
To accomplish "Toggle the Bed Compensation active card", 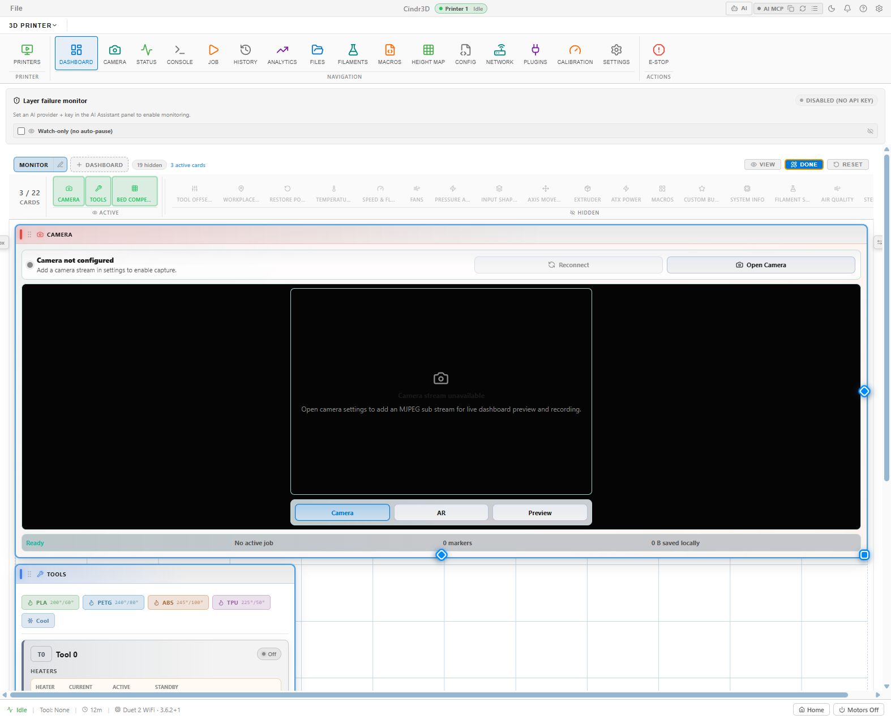I will click(134, 191).
